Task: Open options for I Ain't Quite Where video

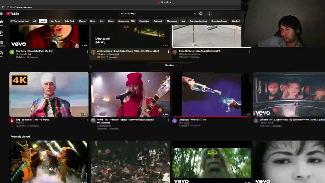Action: [x=168, y=52]
